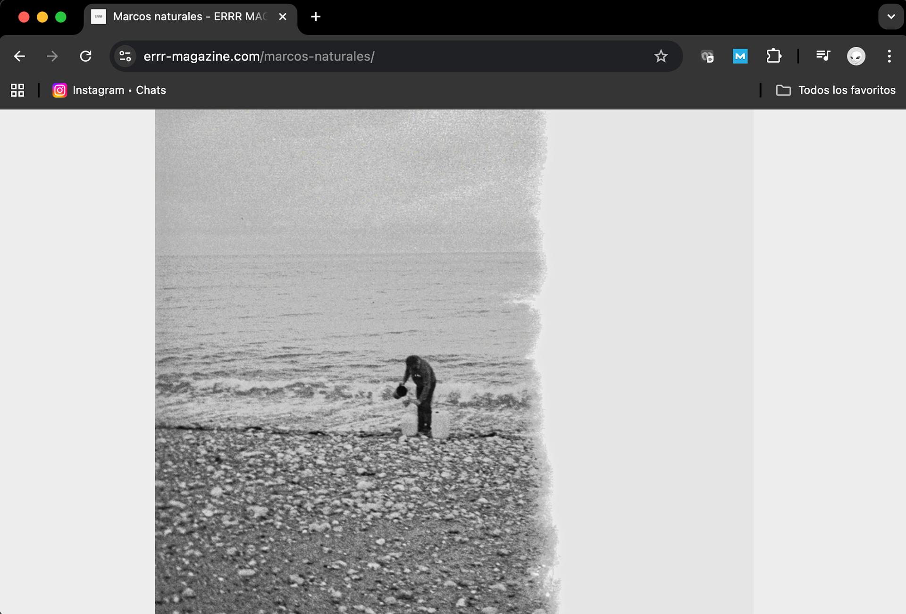Image resolution: width=906 pixels, height=614 pixels.
Task: Open the Extensions puzzle piece menu
Action: 773,56
